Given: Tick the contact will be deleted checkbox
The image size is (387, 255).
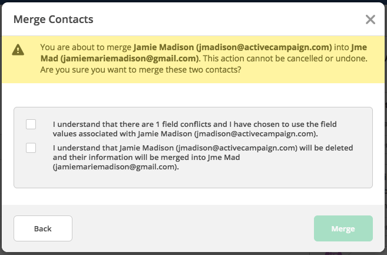Looking at the screenshot, I should (31, 148).
